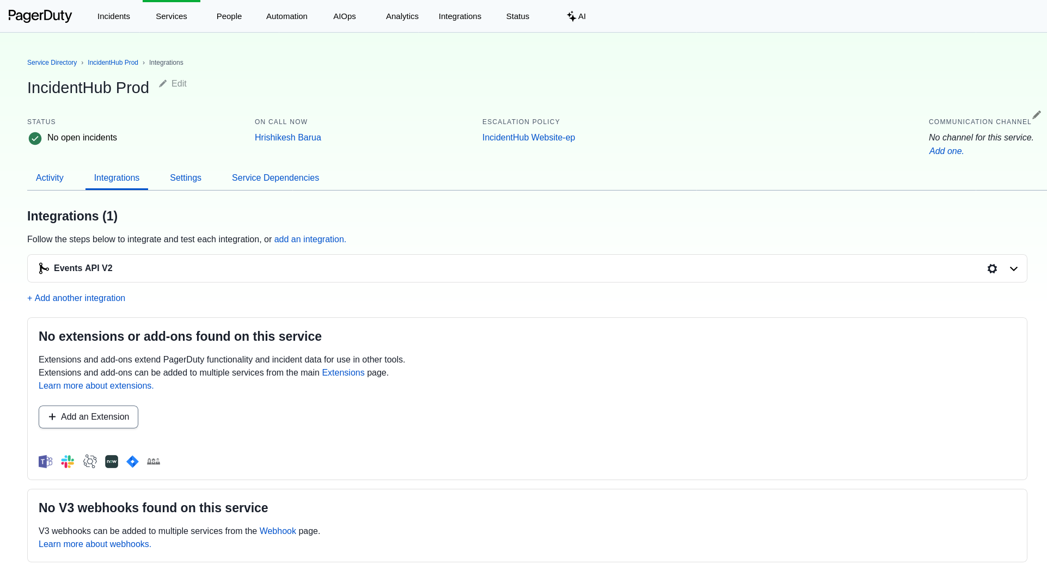Open the Incidents menu

pos(114,16)
